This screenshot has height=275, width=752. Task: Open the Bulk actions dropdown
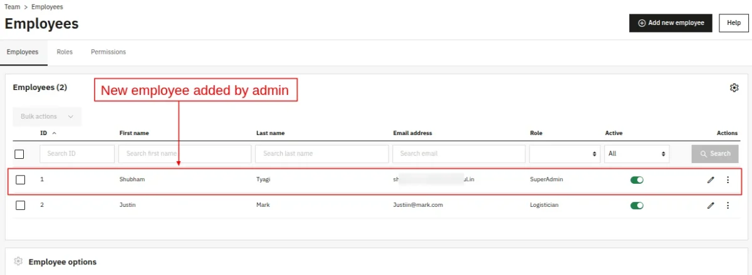(47, 116)
